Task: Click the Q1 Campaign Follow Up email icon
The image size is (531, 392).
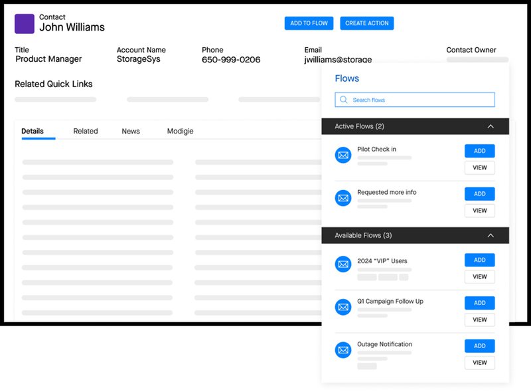Action: 343,307
